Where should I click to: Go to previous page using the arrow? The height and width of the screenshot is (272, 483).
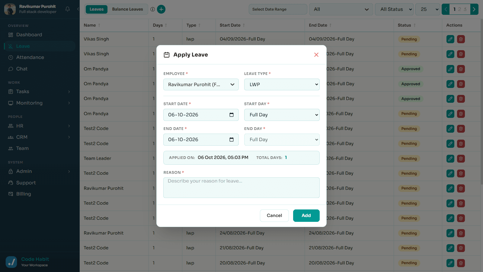coord(446,9)
